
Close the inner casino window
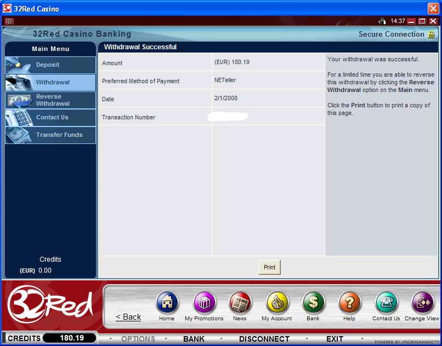(x=433, y=21)
